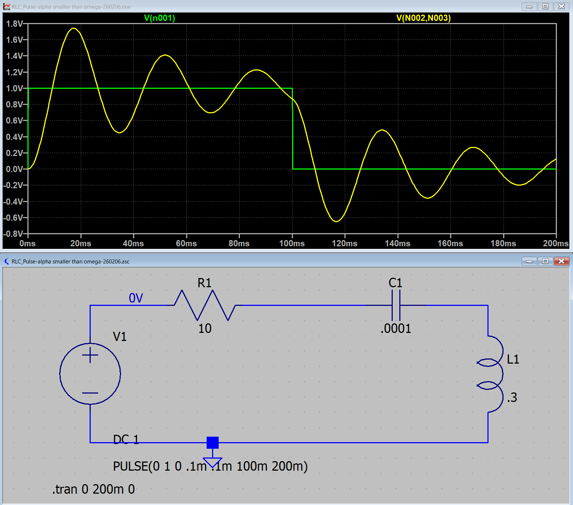Click the resistor R1 symbol
Screen dimensions: 573x505
pos(205,305)
